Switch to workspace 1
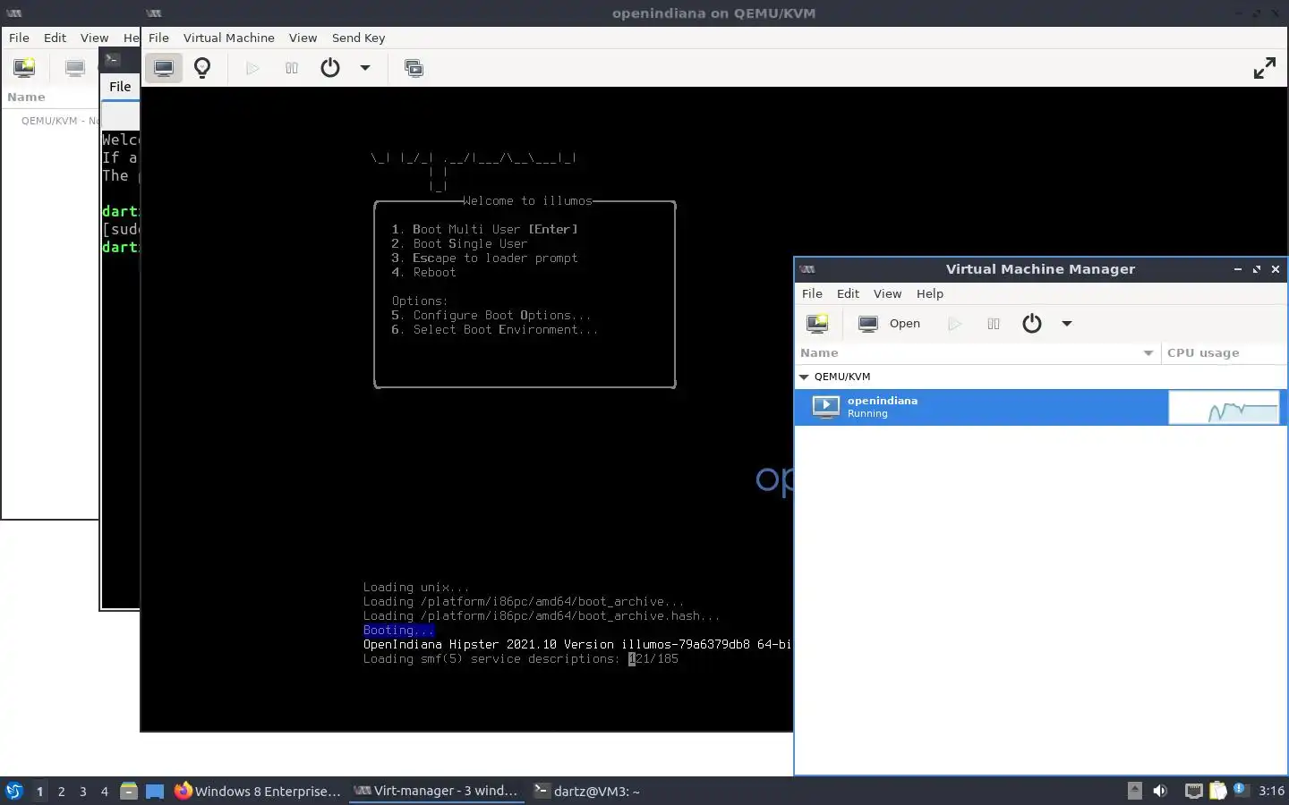This screenshot has height=805, width=1289. point(39,791)
